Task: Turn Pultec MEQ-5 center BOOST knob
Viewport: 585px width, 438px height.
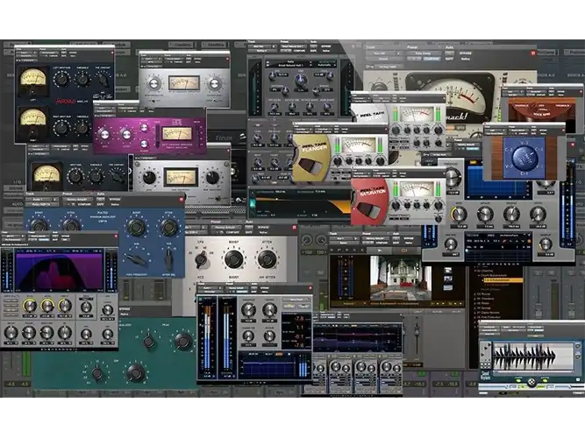Action: tap(234, 258)
